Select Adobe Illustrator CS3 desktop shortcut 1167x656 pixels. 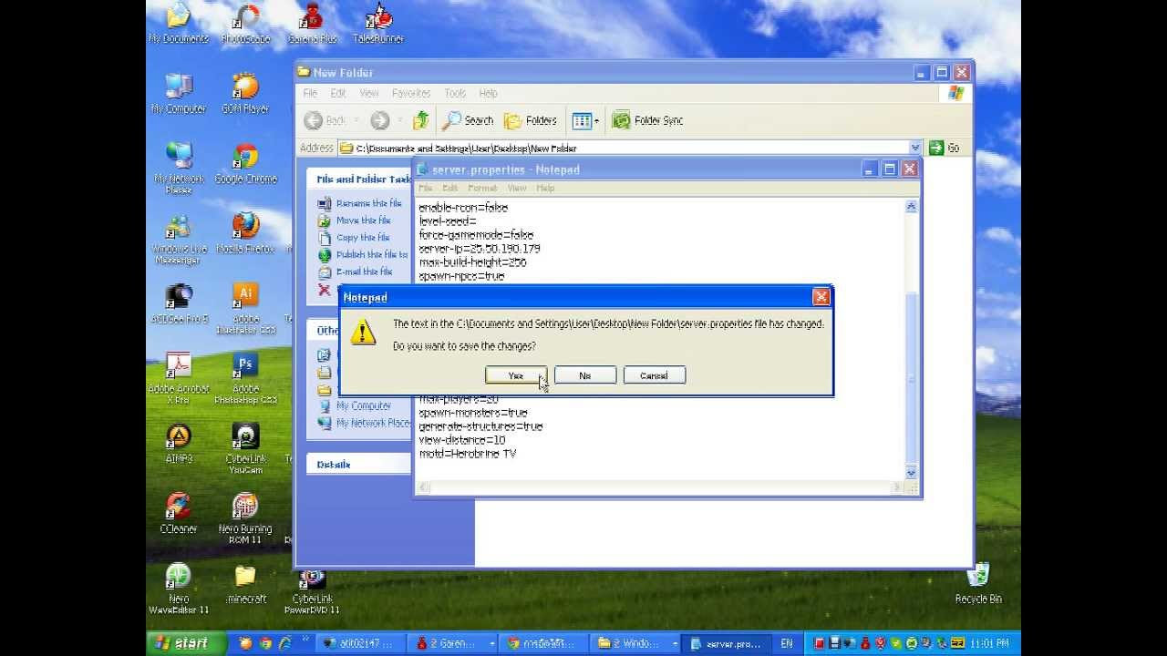[x=245, y=309]
